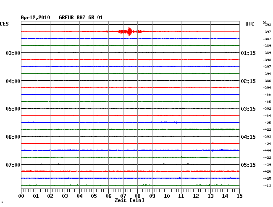273x207 pixels.
Task: Click the DC offset value -444
Action: (267, 150)
